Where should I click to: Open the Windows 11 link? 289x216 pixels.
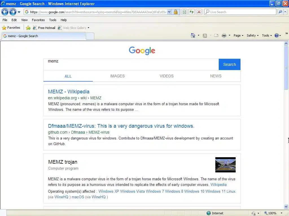click(x=215, y=191)
